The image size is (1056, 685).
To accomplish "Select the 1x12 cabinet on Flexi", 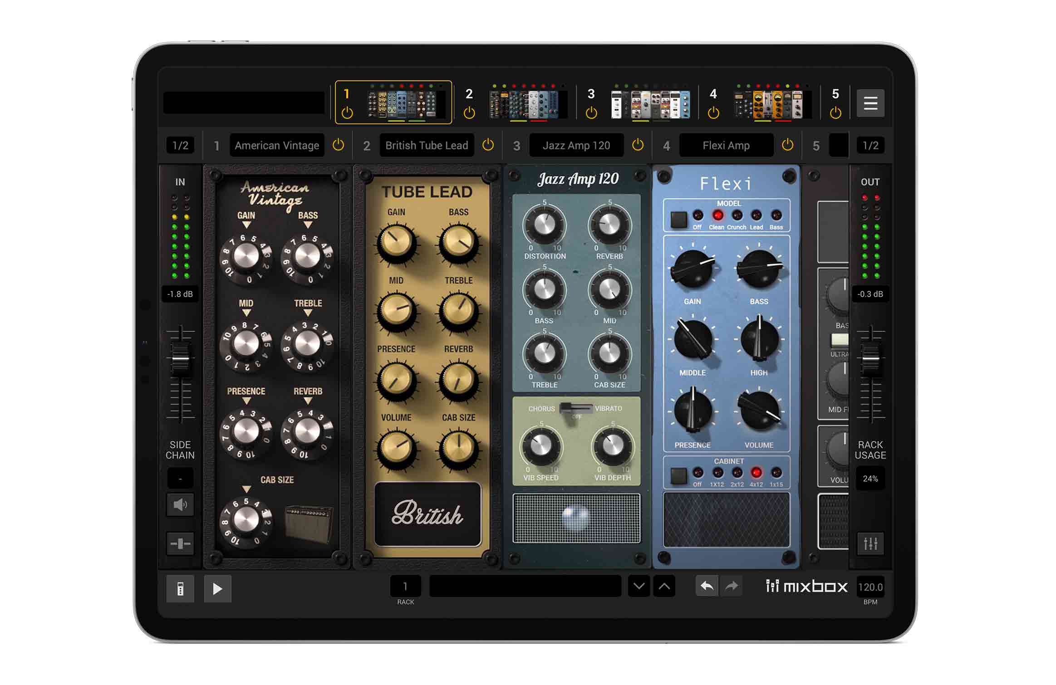I will coord(717,473).
